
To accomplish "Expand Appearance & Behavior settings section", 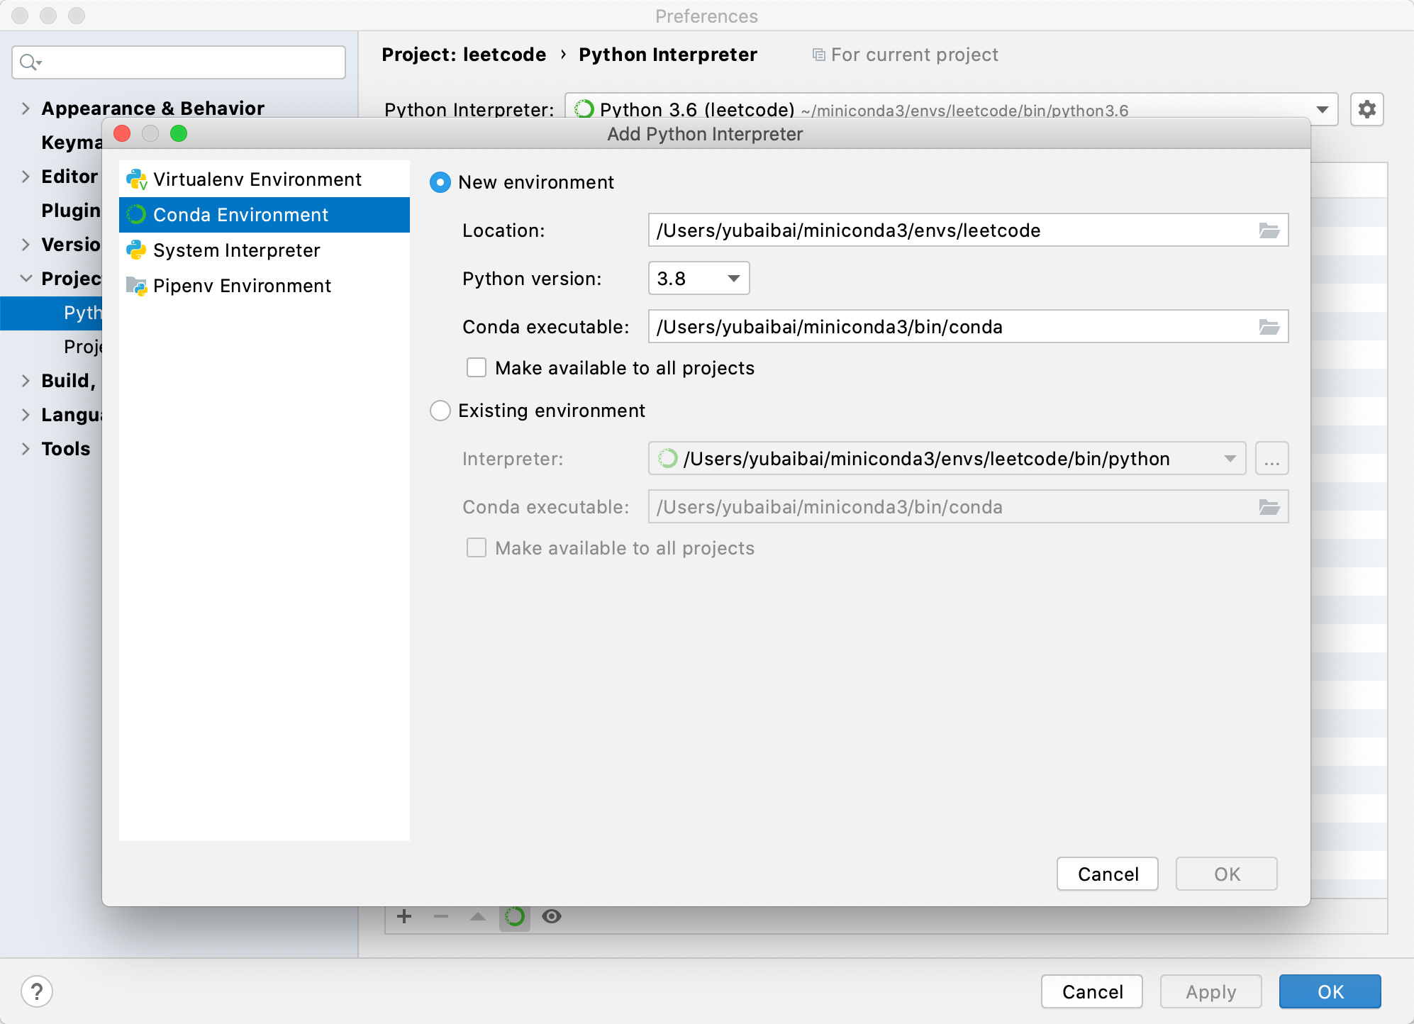I will coord(26,108).
